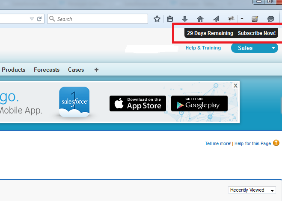Image resolution: width=282 pixels, height=201 pixels.
Task: Reload the page with refresh icon
Action: click(x=39, y=19)
